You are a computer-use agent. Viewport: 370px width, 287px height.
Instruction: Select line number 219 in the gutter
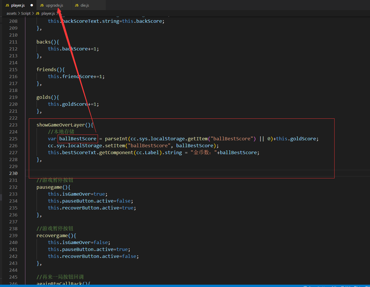click(13, 97)
